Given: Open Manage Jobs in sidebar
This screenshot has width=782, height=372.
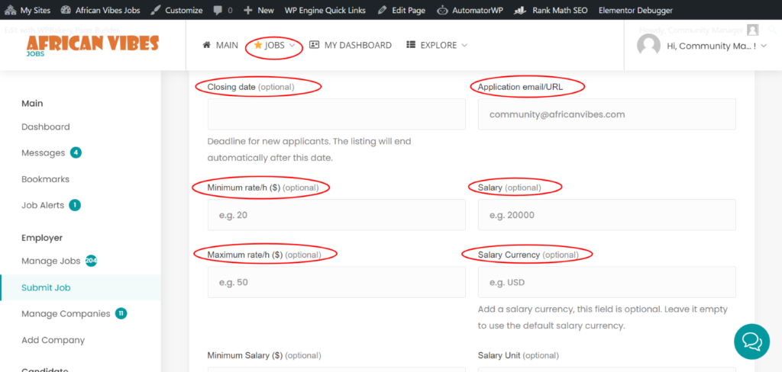Looking at the screenshot, I should point(51,261).
